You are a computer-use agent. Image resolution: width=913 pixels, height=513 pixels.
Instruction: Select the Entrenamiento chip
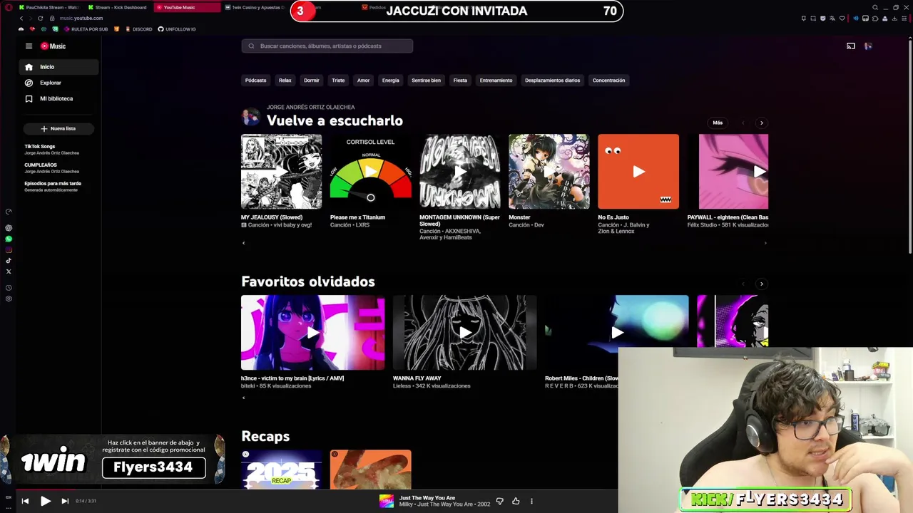pyautogui.click(x=496, y=81)
